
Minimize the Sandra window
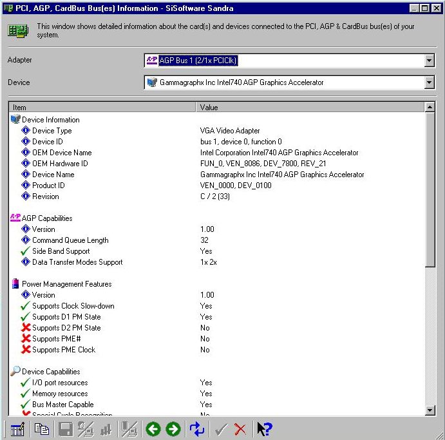click(414, 8)
